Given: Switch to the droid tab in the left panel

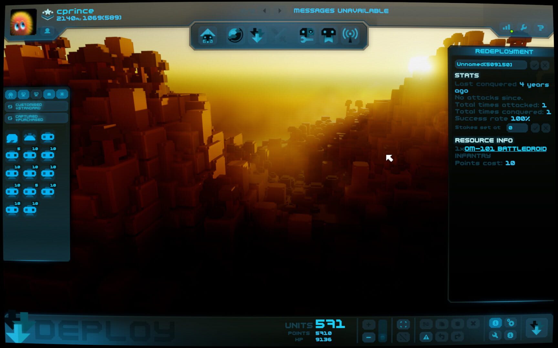Looking at the screenshot, I should coord(11,94).
